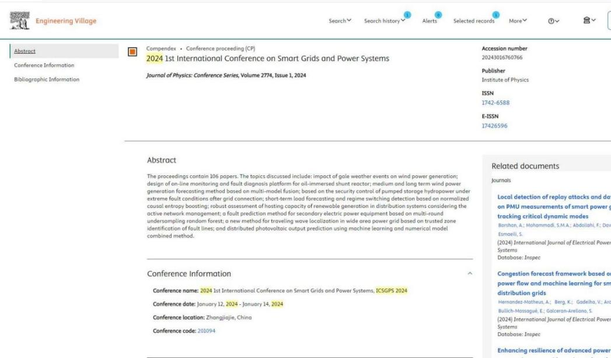
Task: Select Bibliographic Information in sidebar
Action: pos(47,79)
